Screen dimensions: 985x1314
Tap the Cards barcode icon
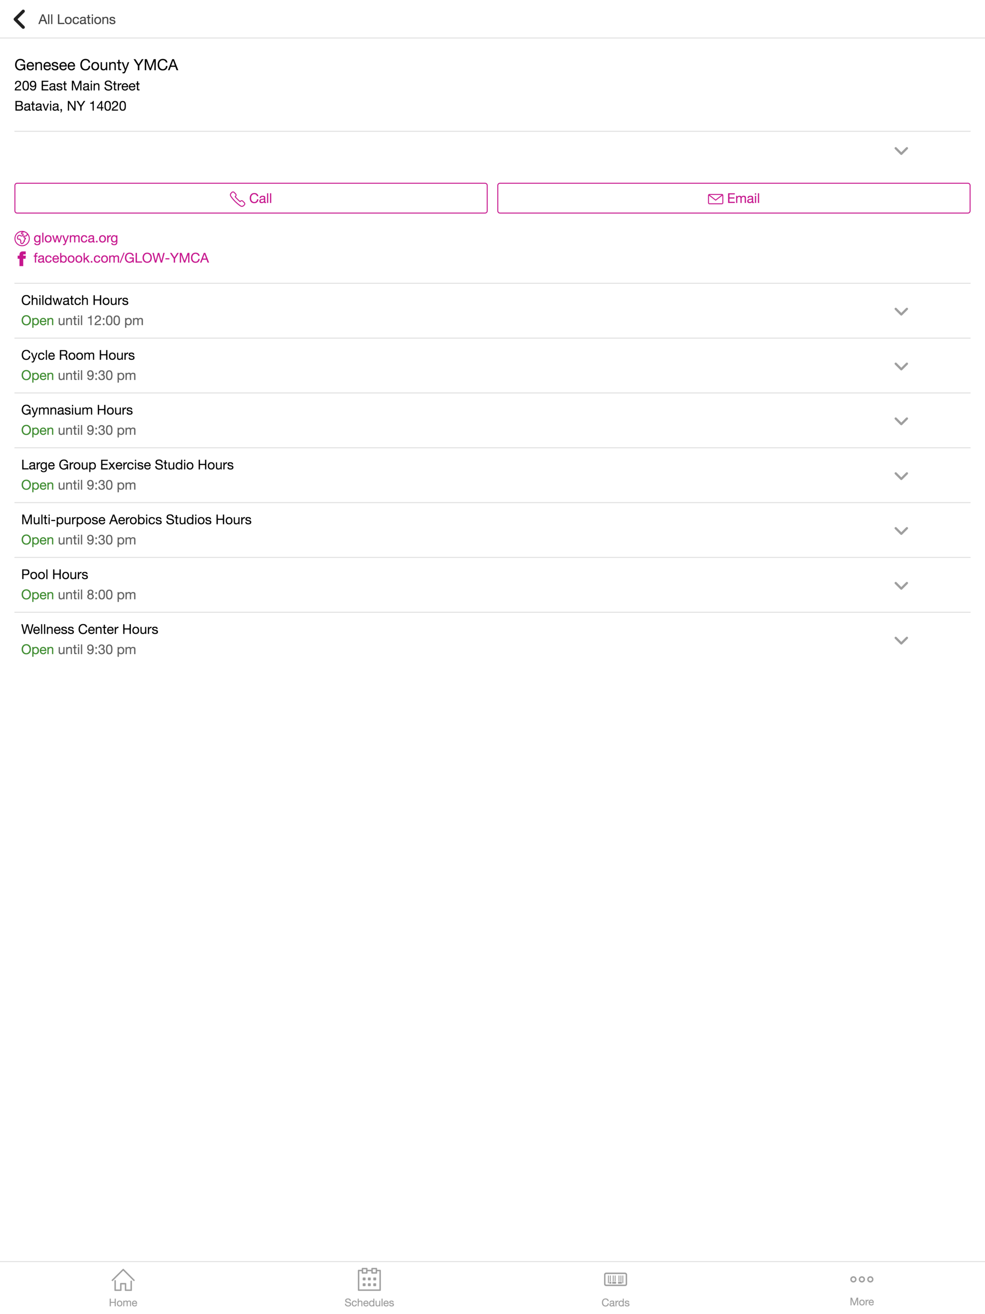pyautogui.click(x=616, y=1279)
